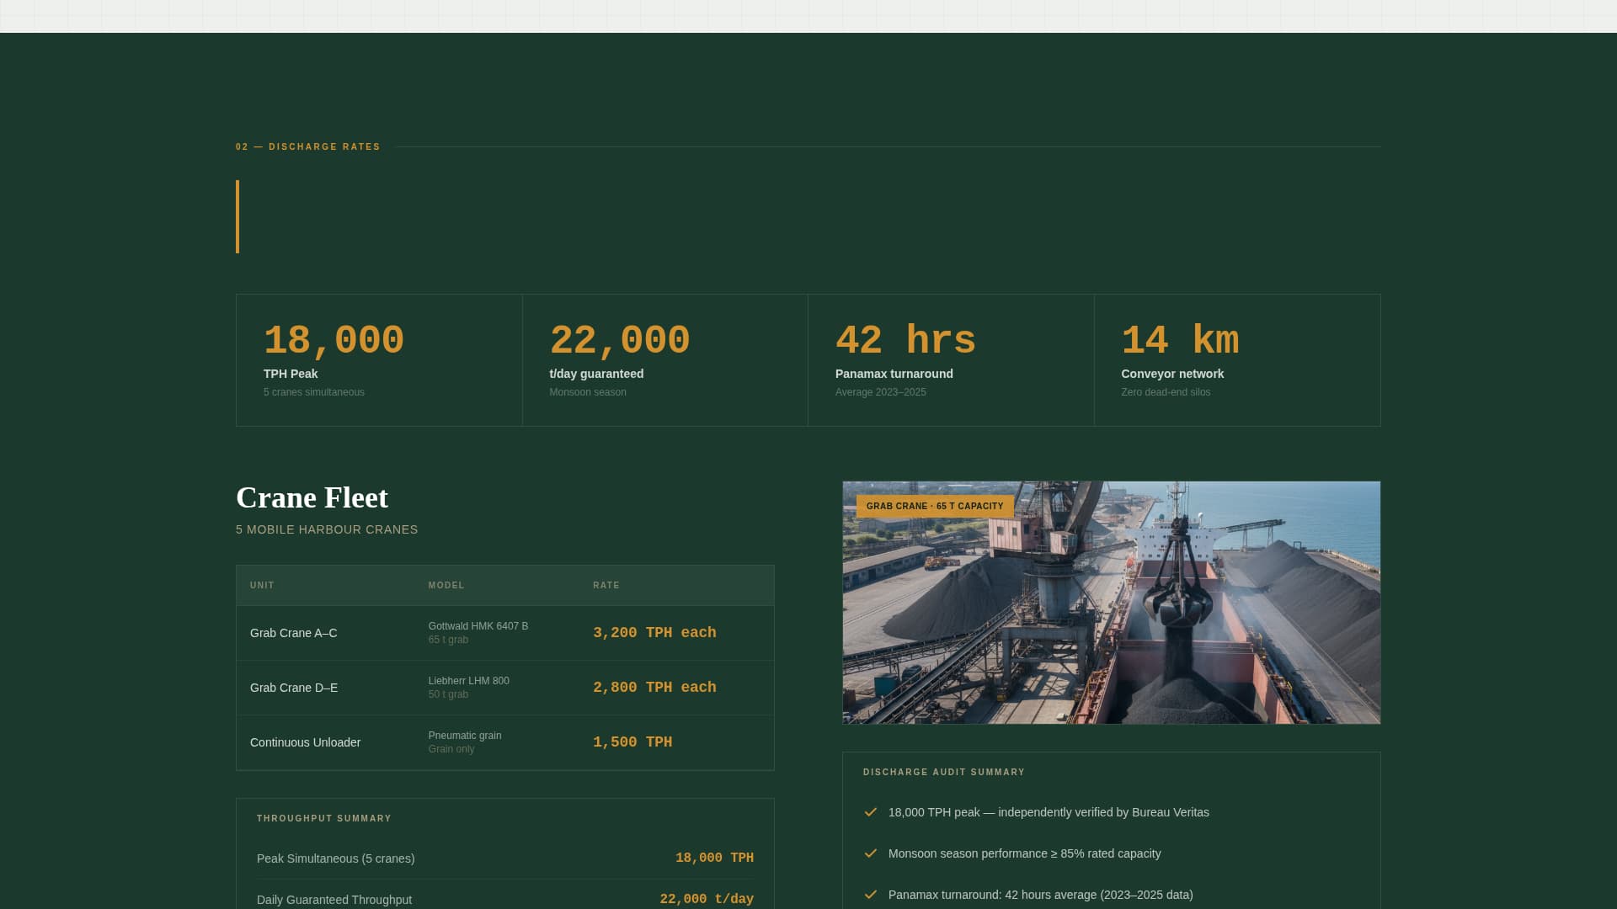Screen dimensions: 1617x909
Task: Click the checkmark beside Bureau Veritas verification
Action: click(870, 812)
